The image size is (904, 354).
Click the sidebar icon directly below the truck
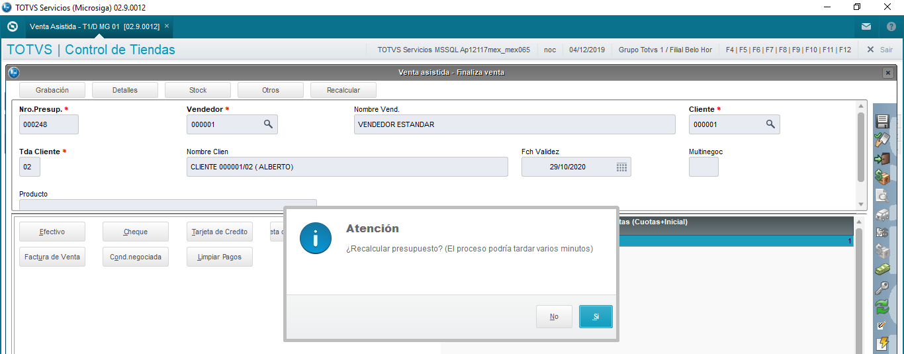[x=882, y=232]
